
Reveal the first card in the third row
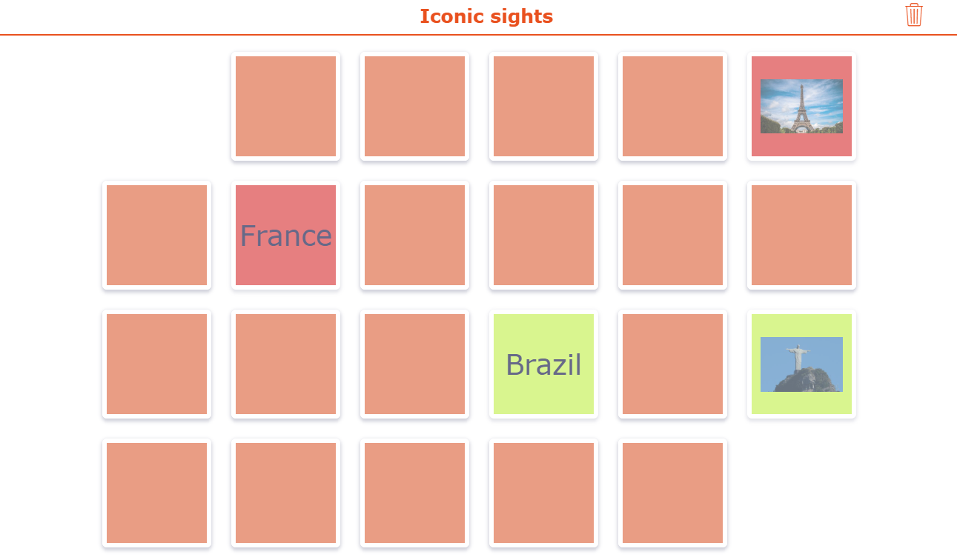coord(156,364)
